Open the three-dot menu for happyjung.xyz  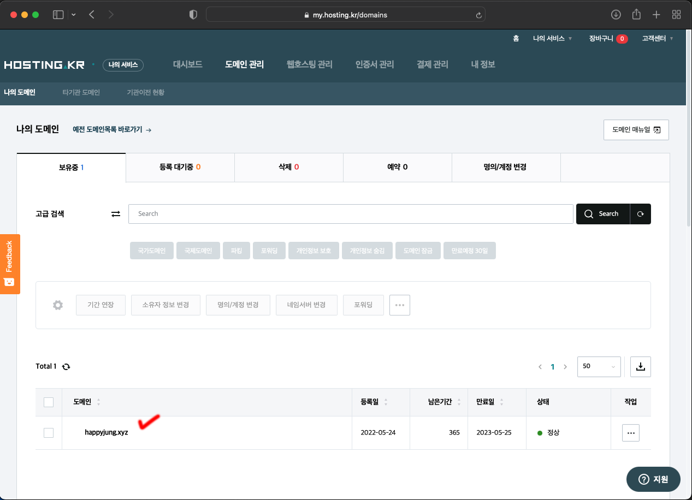(630, 433)
